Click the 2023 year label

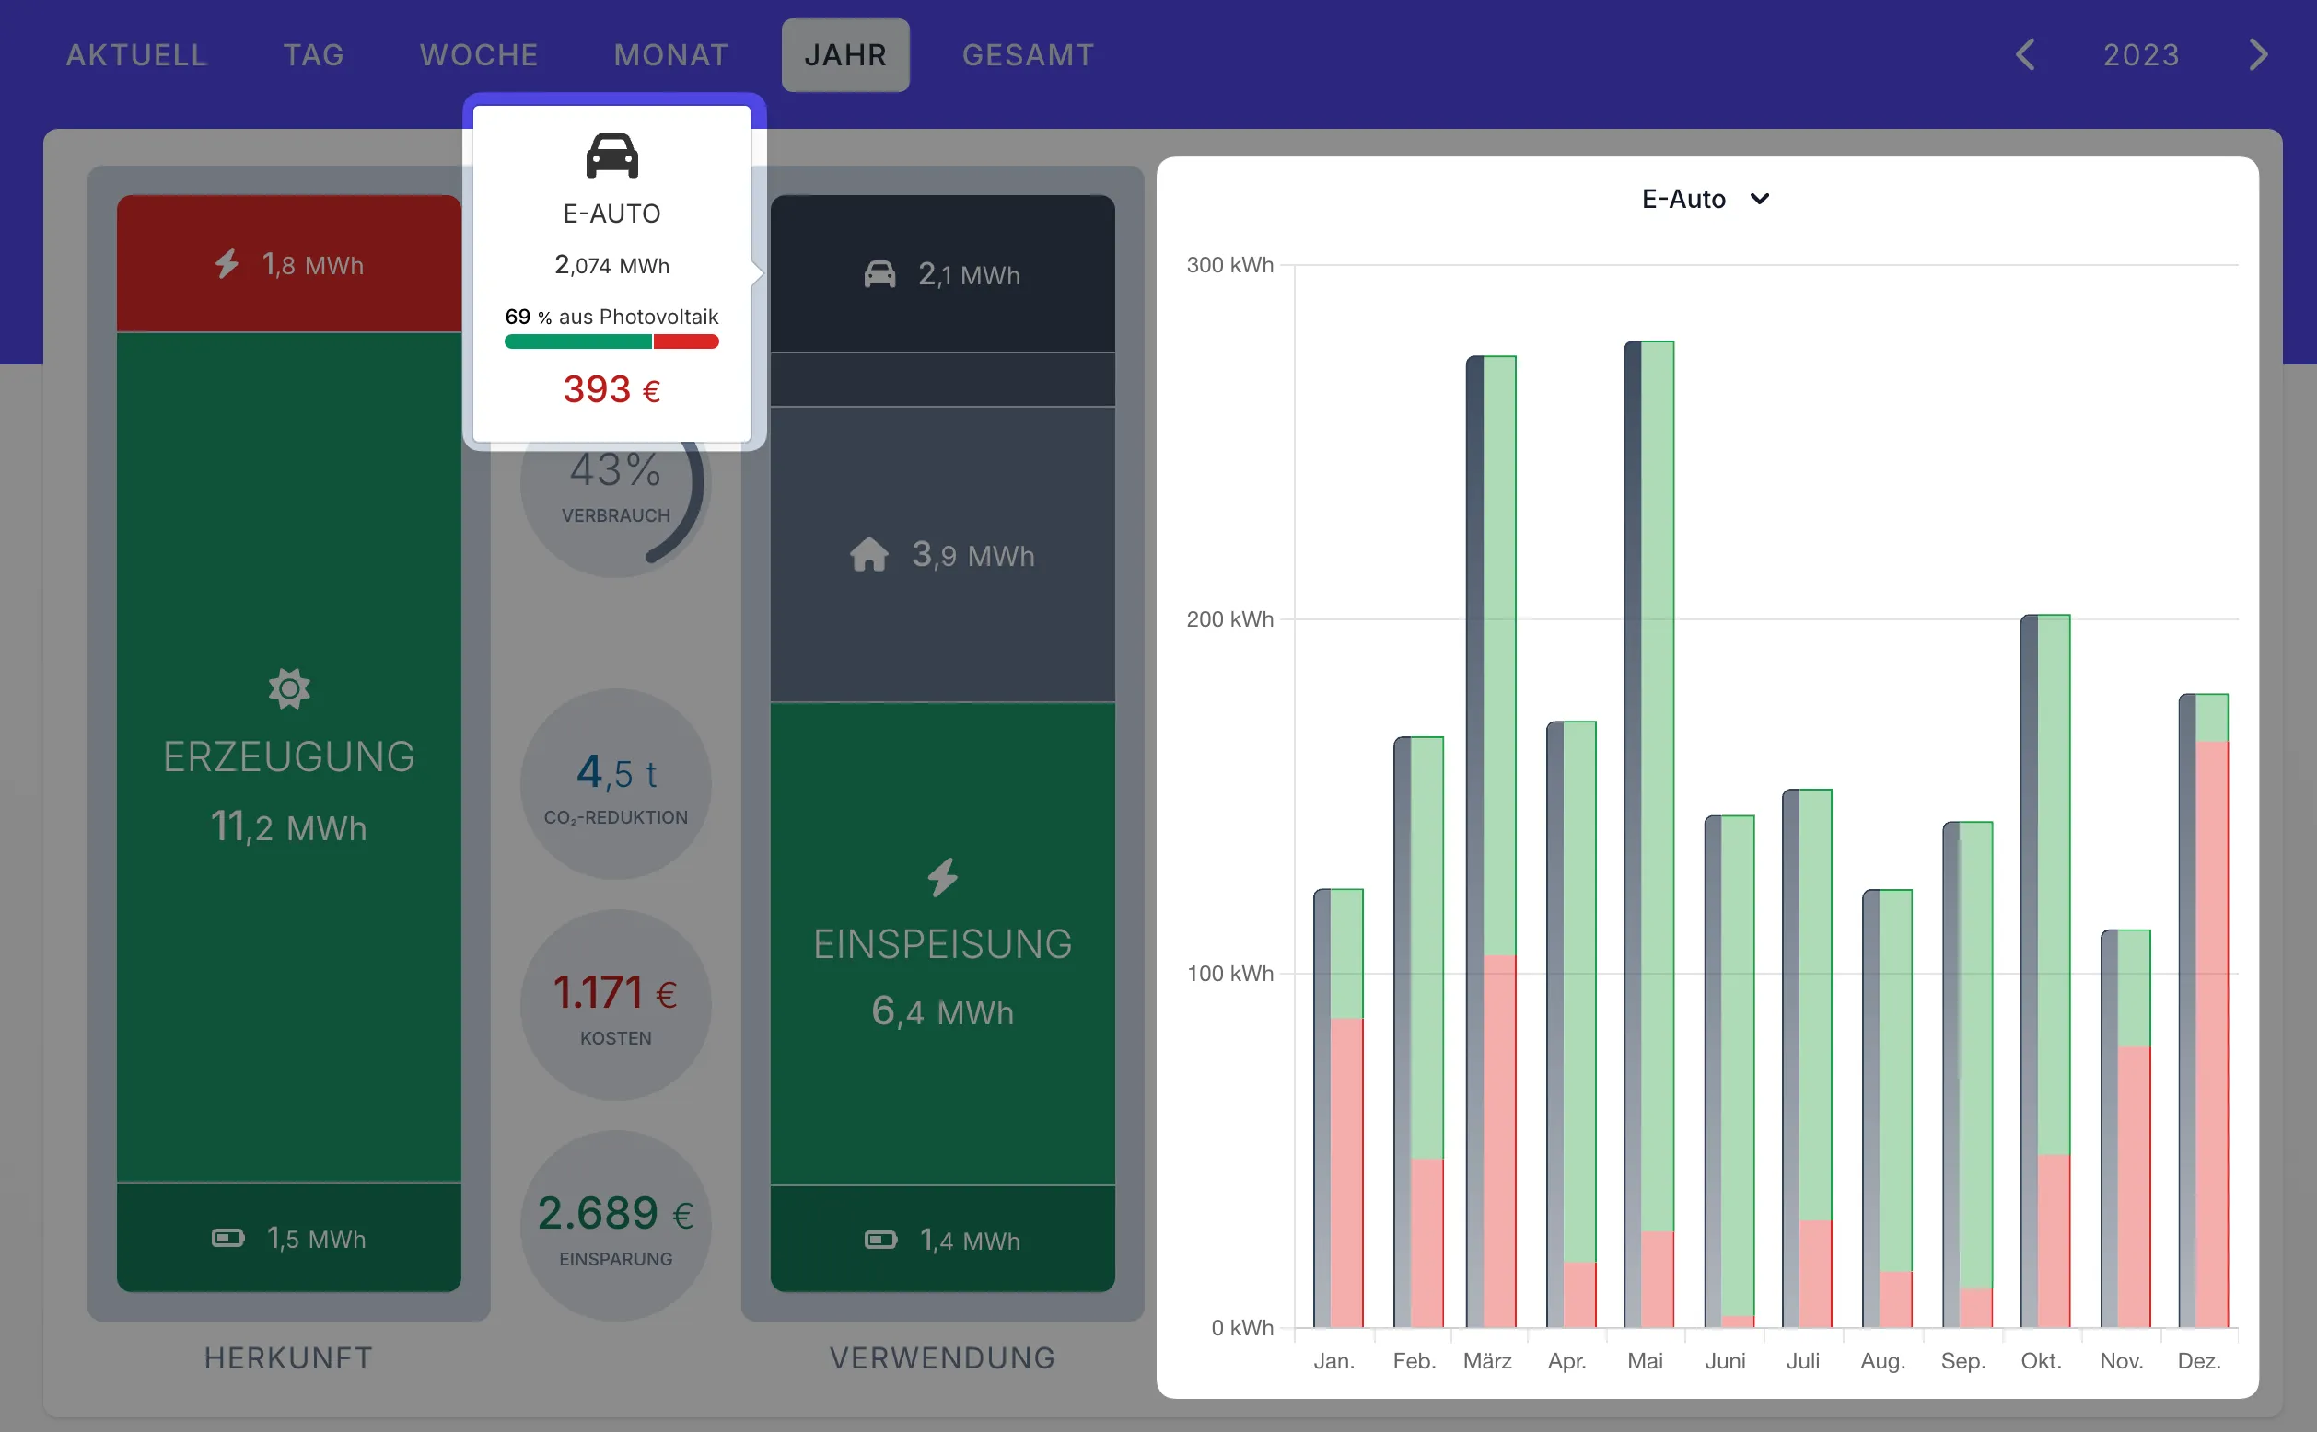(2142, 55)
